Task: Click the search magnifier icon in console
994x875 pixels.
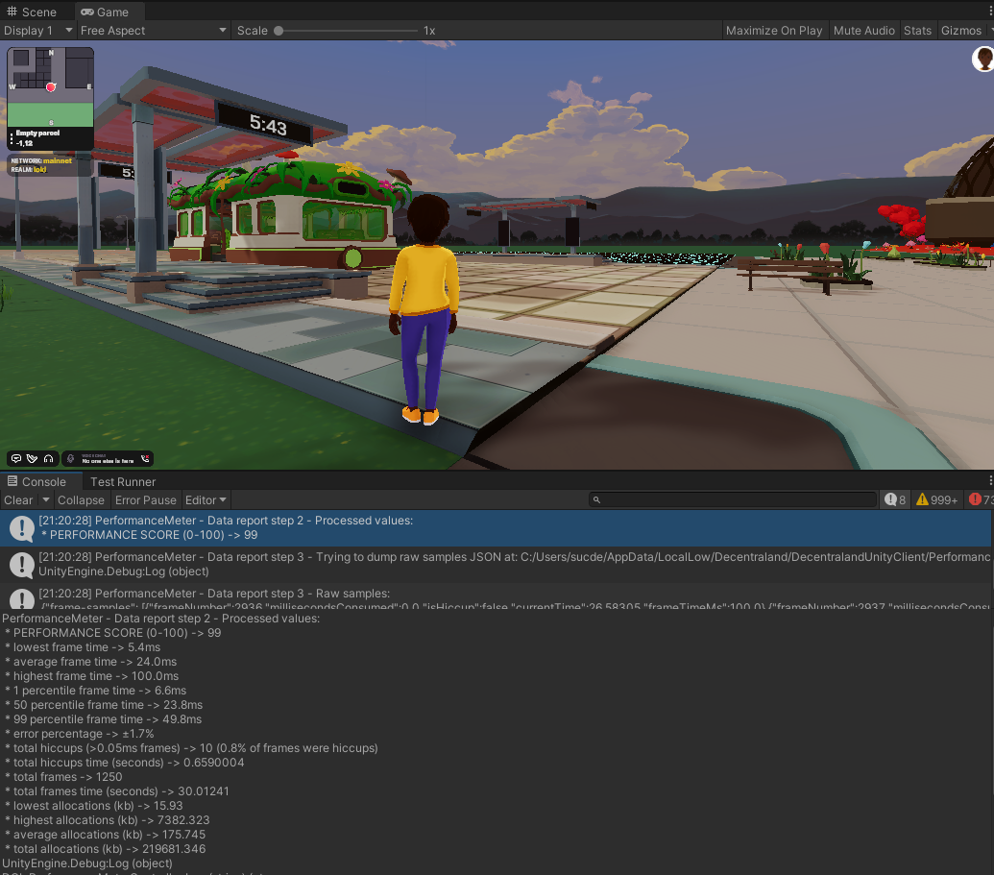Action: click(596, 499)
